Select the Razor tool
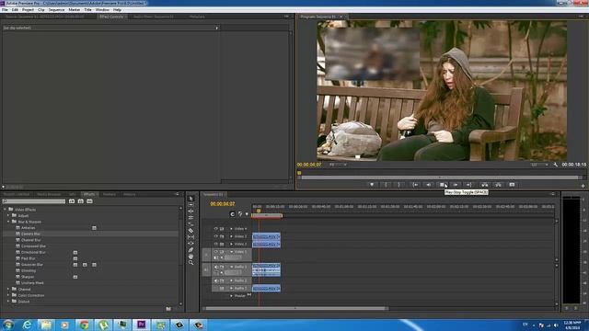The width and height of the screenshot is (589, 331). click(x=191, y=231)
